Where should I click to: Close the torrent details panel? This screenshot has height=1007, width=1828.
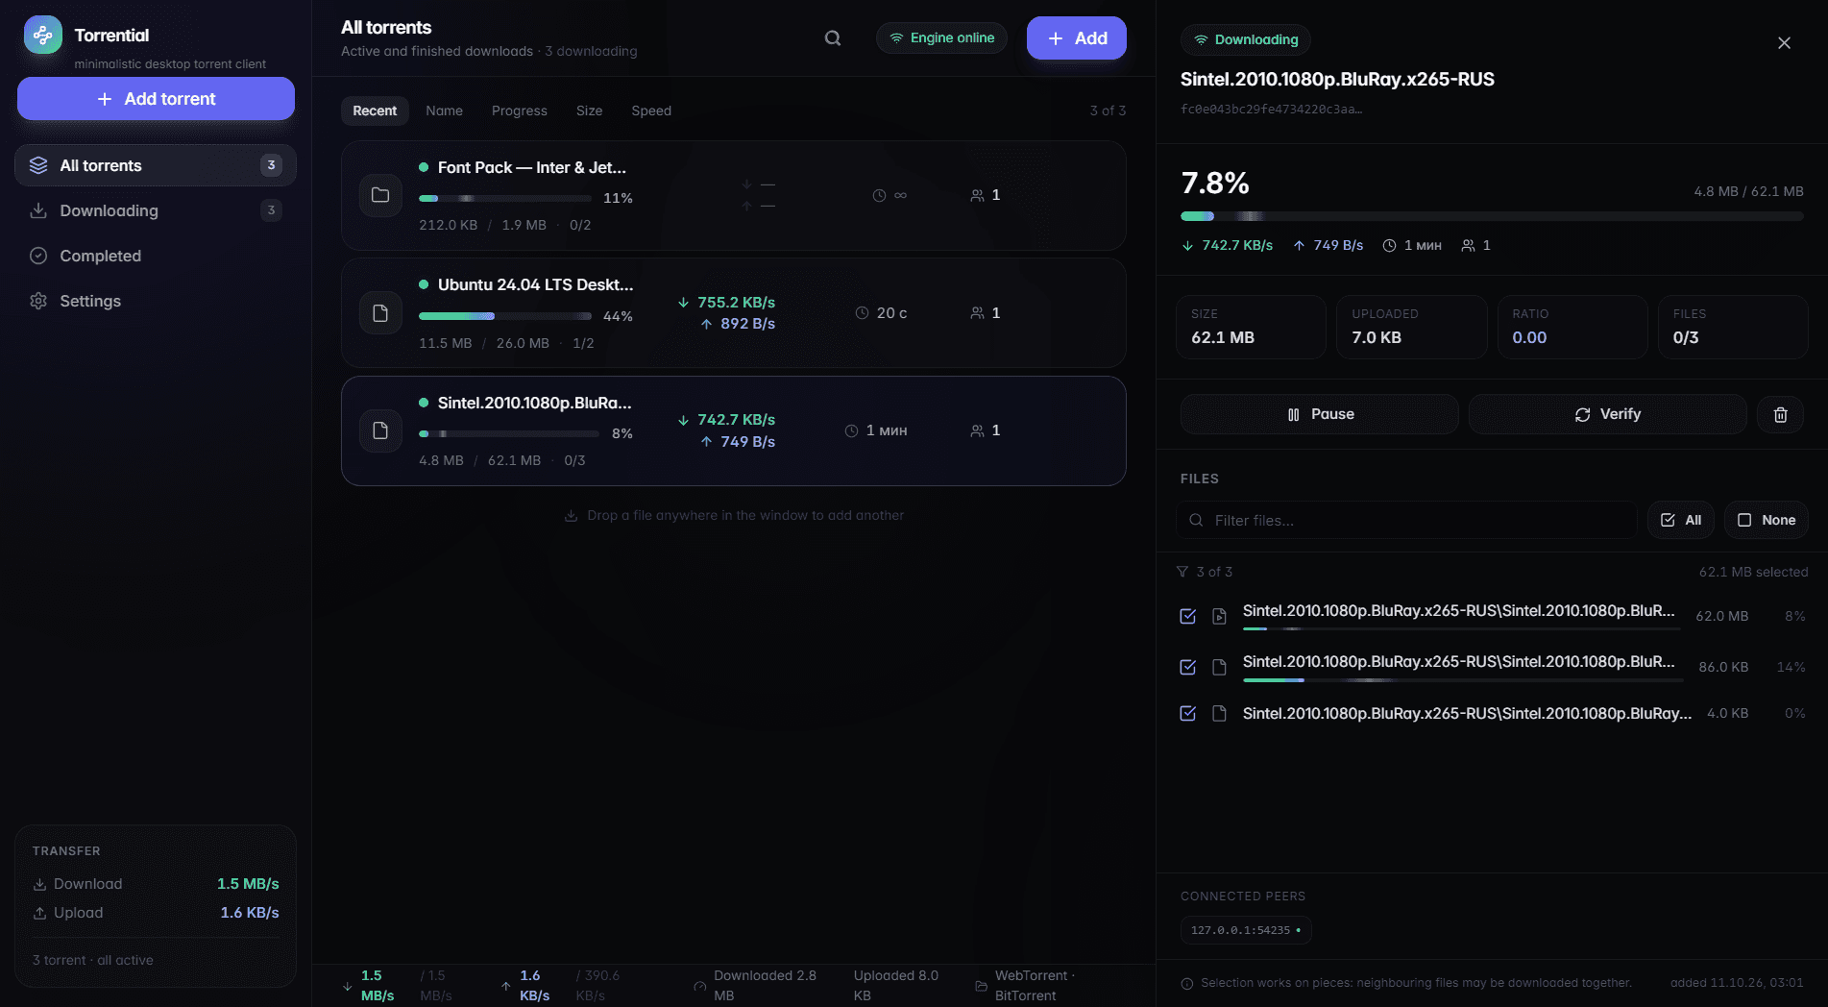click(x=1784, y=43)
